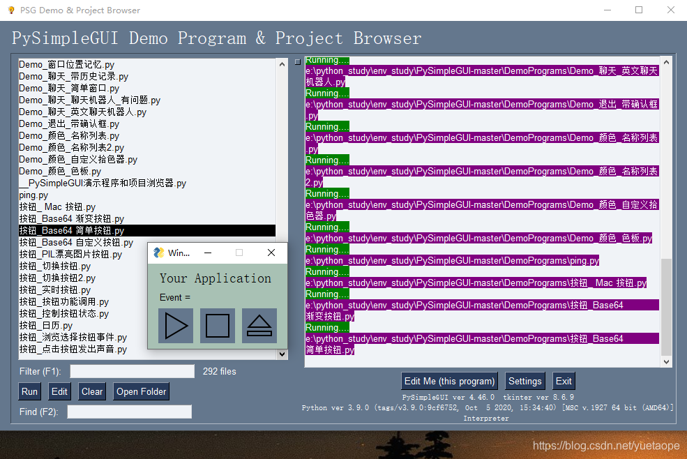The height and width of the screenshot is (459, 687).
Task: Click the output pane scroll-down arrow
Action: pyautogui.click(x=666, y=362)
